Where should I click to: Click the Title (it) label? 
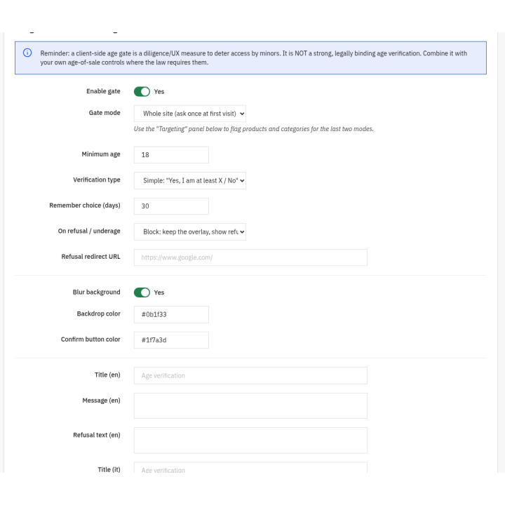[109, 469]
